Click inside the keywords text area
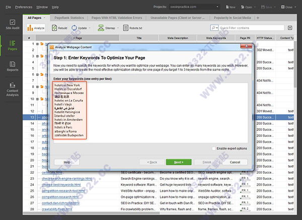The height and width of the screenshot is (220, 302). click(x=166, y=111)
